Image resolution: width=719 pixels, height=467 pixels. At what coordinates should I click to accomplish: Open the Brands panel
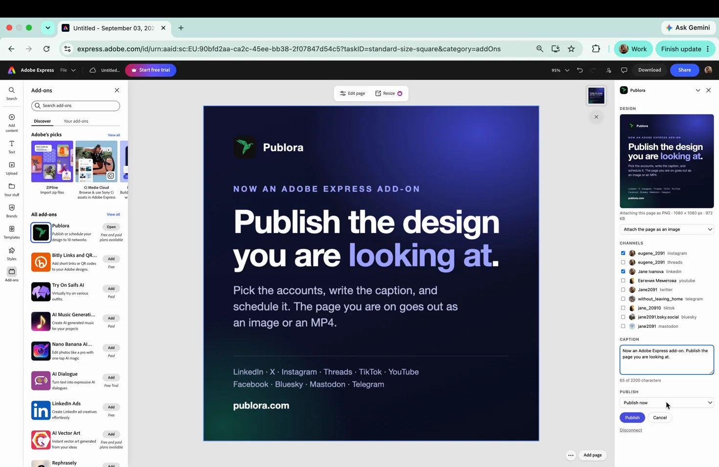pyautogui.click(x=12, y=211)
